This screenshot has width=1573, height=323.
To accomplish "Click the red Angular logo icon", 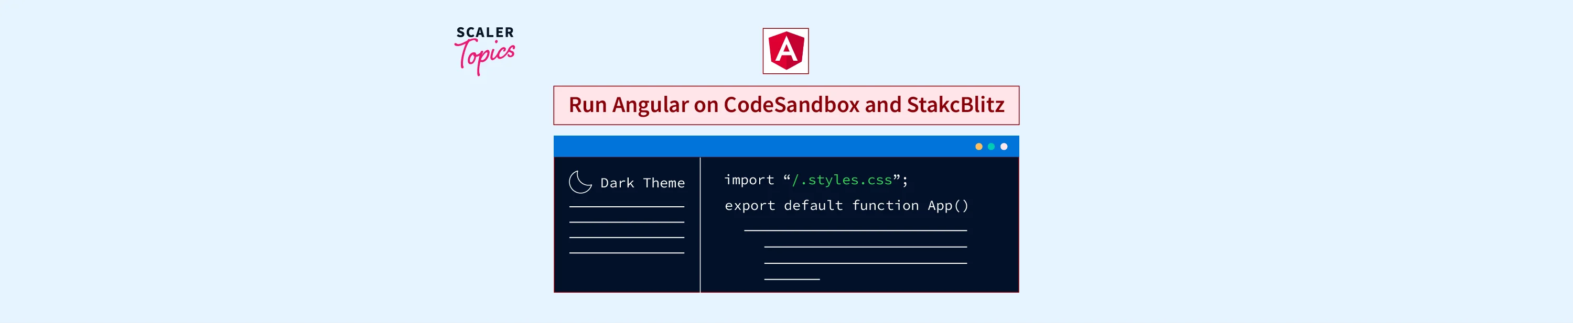I will pos(785,51).
